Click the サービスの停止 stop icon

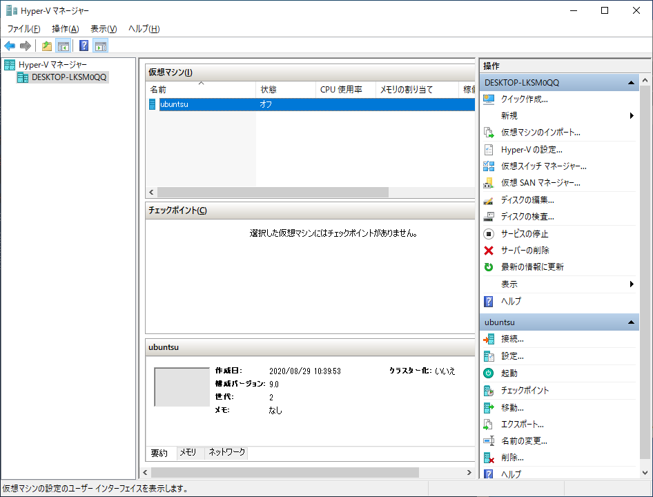point(489,234)
